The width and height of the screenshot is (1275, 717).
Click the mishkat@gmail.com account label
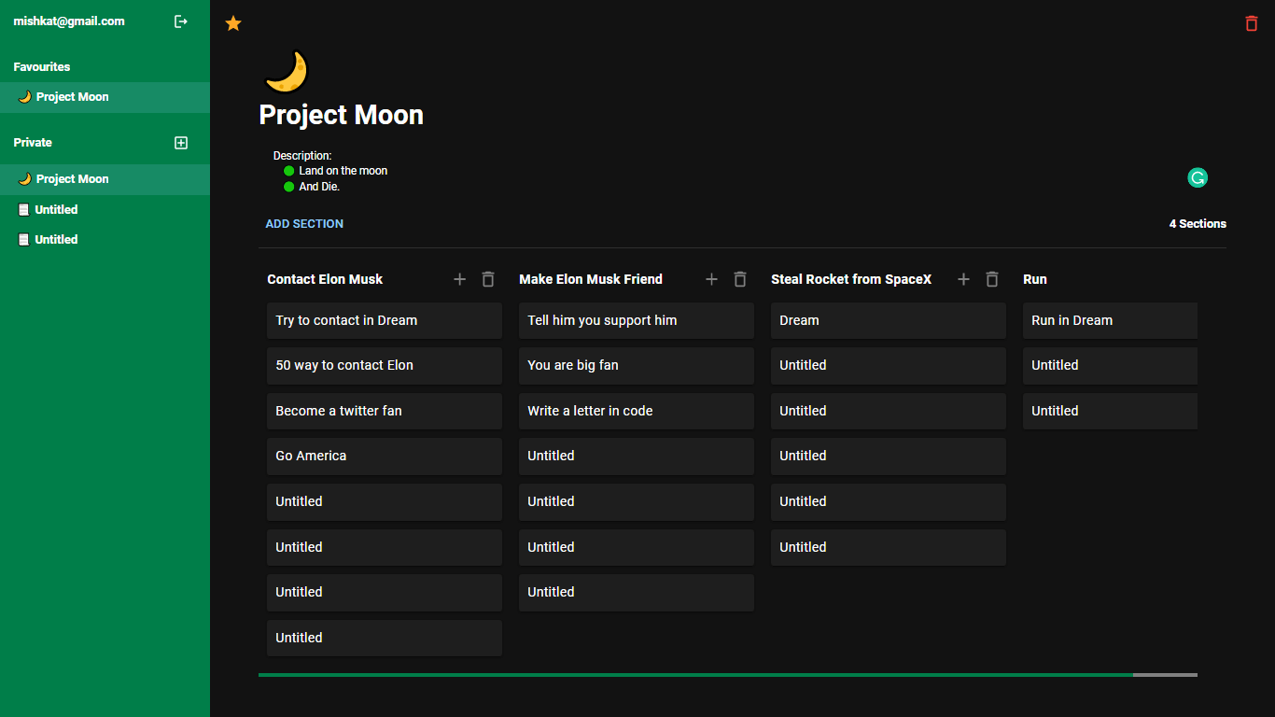click(x=69, y=21)
